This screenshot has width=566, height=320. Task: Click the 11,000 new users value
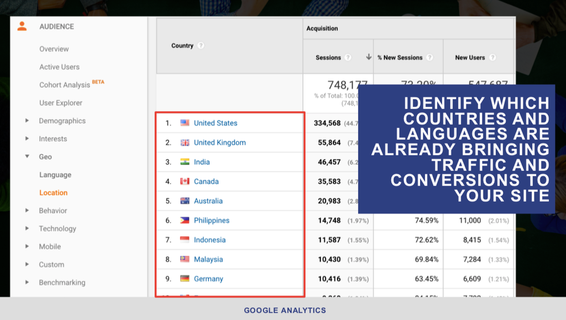470,221
